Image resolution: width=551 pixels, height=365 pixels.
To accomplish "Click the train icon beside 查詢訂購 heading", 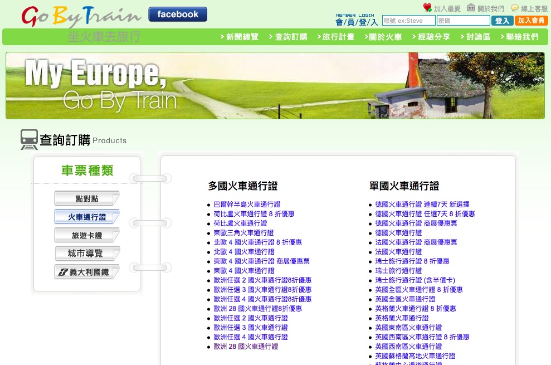I will click(x=29, y=140).
